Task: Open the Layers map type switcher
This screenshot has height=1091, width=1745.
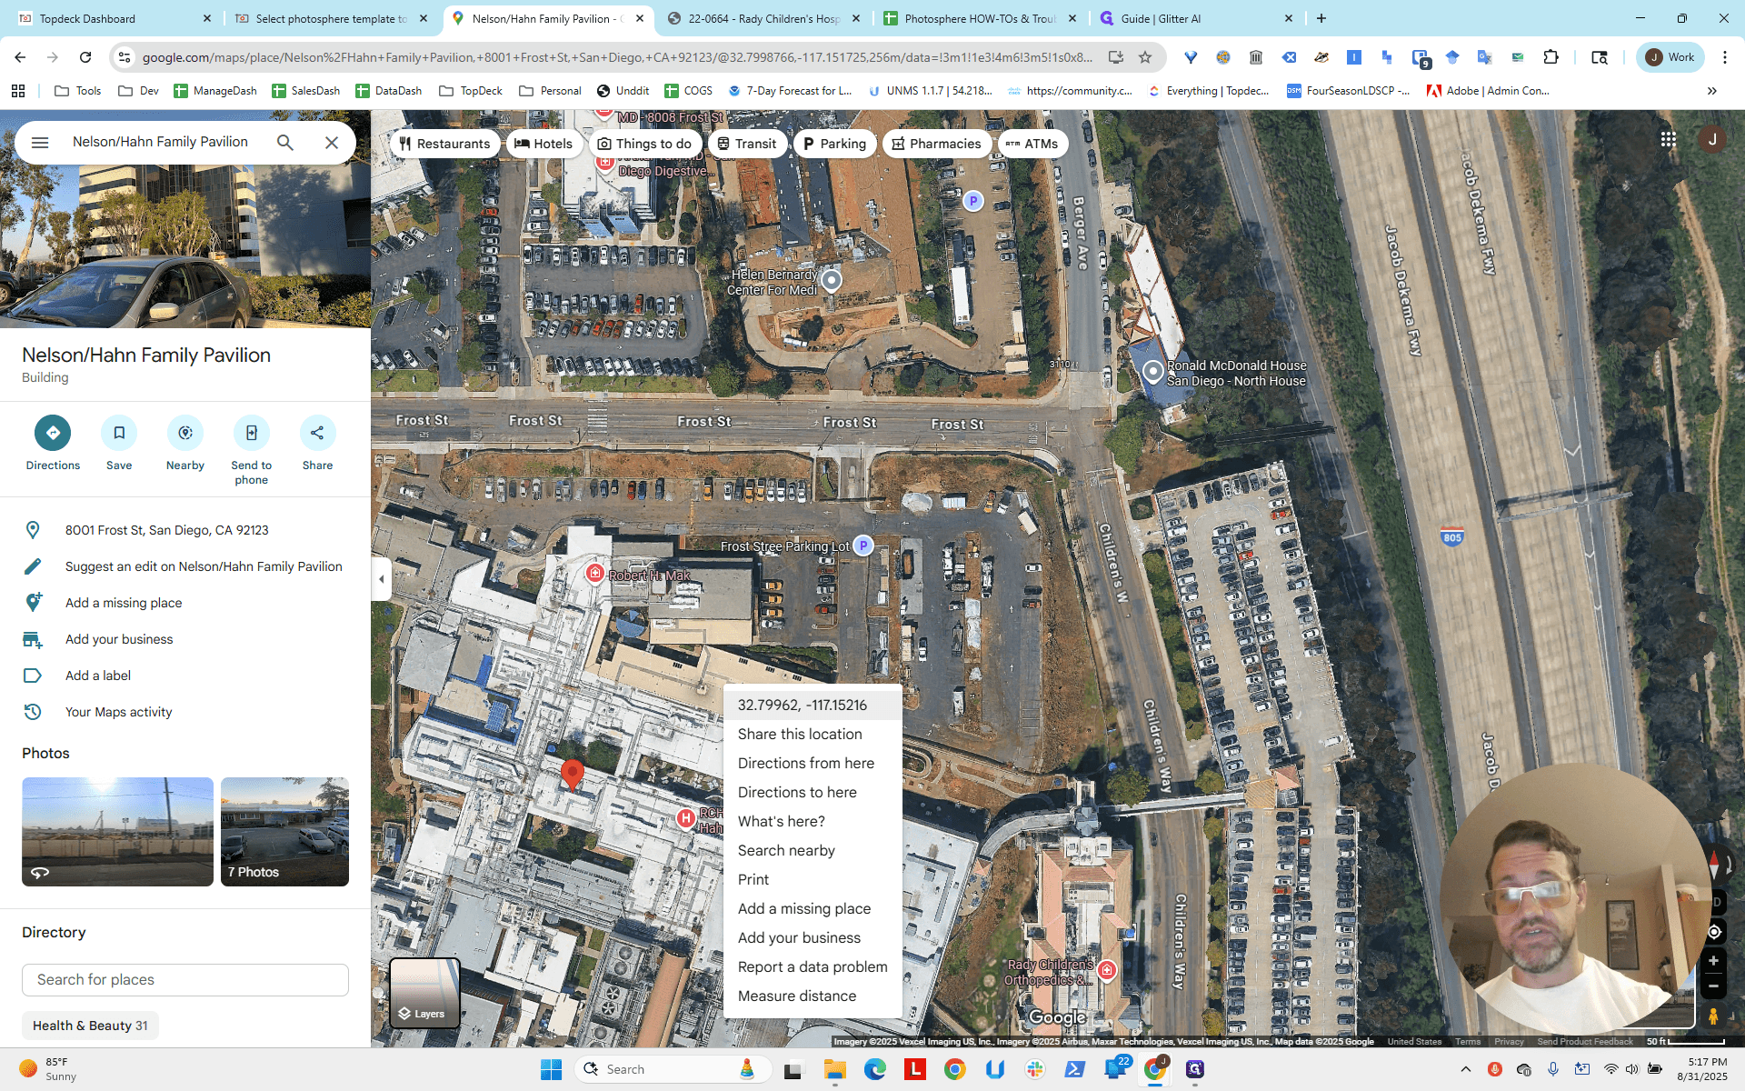Action: (x=424, y=993)
